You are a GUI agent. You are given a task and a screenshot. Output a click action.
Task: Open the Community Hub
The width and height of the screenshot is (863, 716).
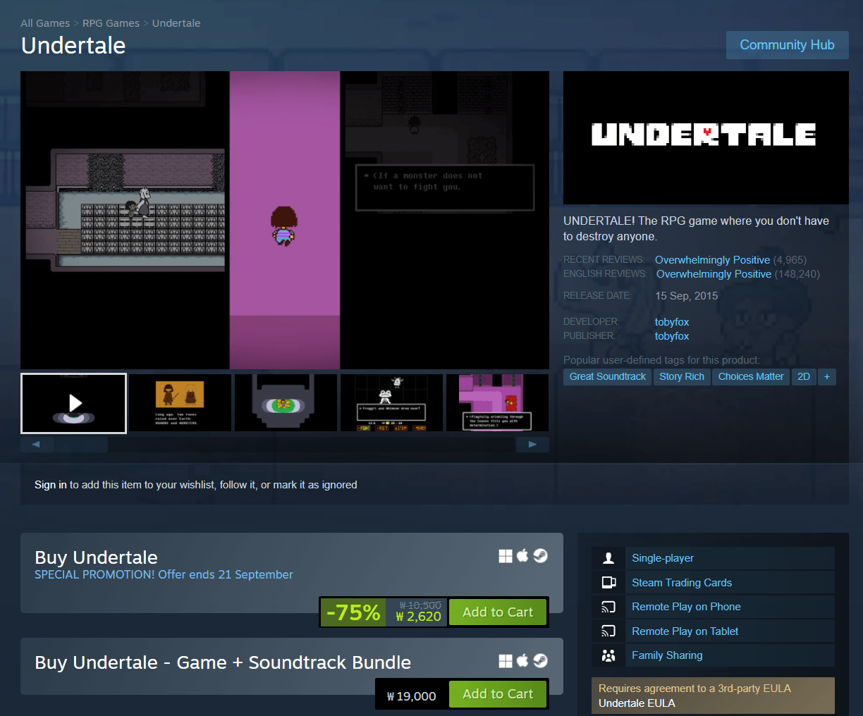(787, 45)
